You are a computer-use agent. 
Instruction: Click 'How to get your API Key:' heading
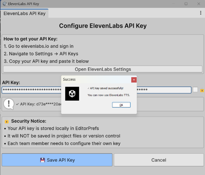(31, 39)
